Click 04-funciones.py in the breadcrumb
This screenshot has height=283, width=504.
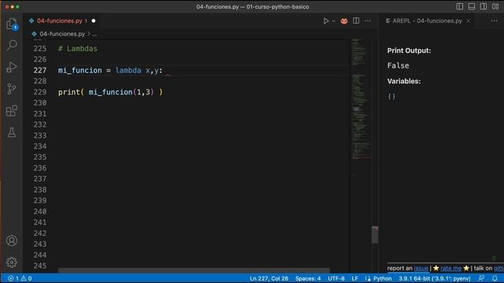(x=62, y=34)
